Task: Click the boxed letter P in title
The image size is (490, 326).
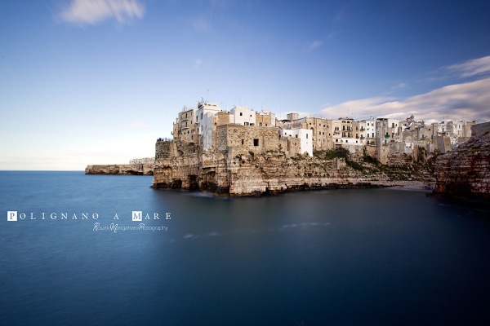Action: tap(11, 216)
